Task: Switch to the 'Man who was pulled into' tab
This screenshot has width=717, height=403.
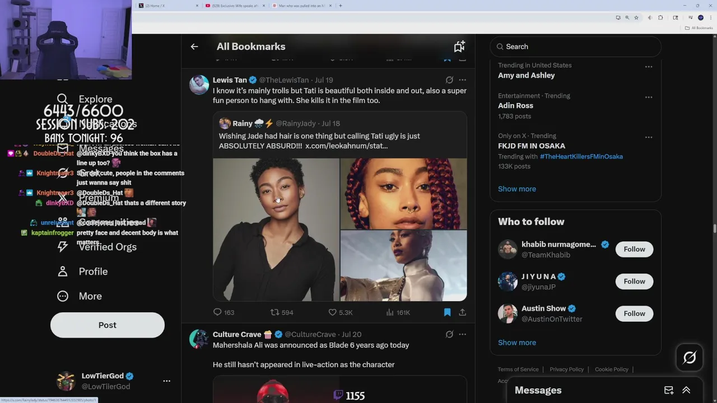Action: coord(301,6)
